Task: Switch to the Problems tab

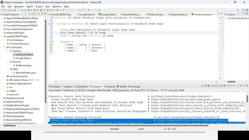Action: point(54,86)
